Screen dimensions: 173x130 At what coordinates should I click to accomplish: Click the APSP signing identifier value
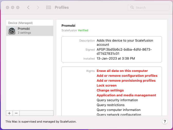point(124,51)
